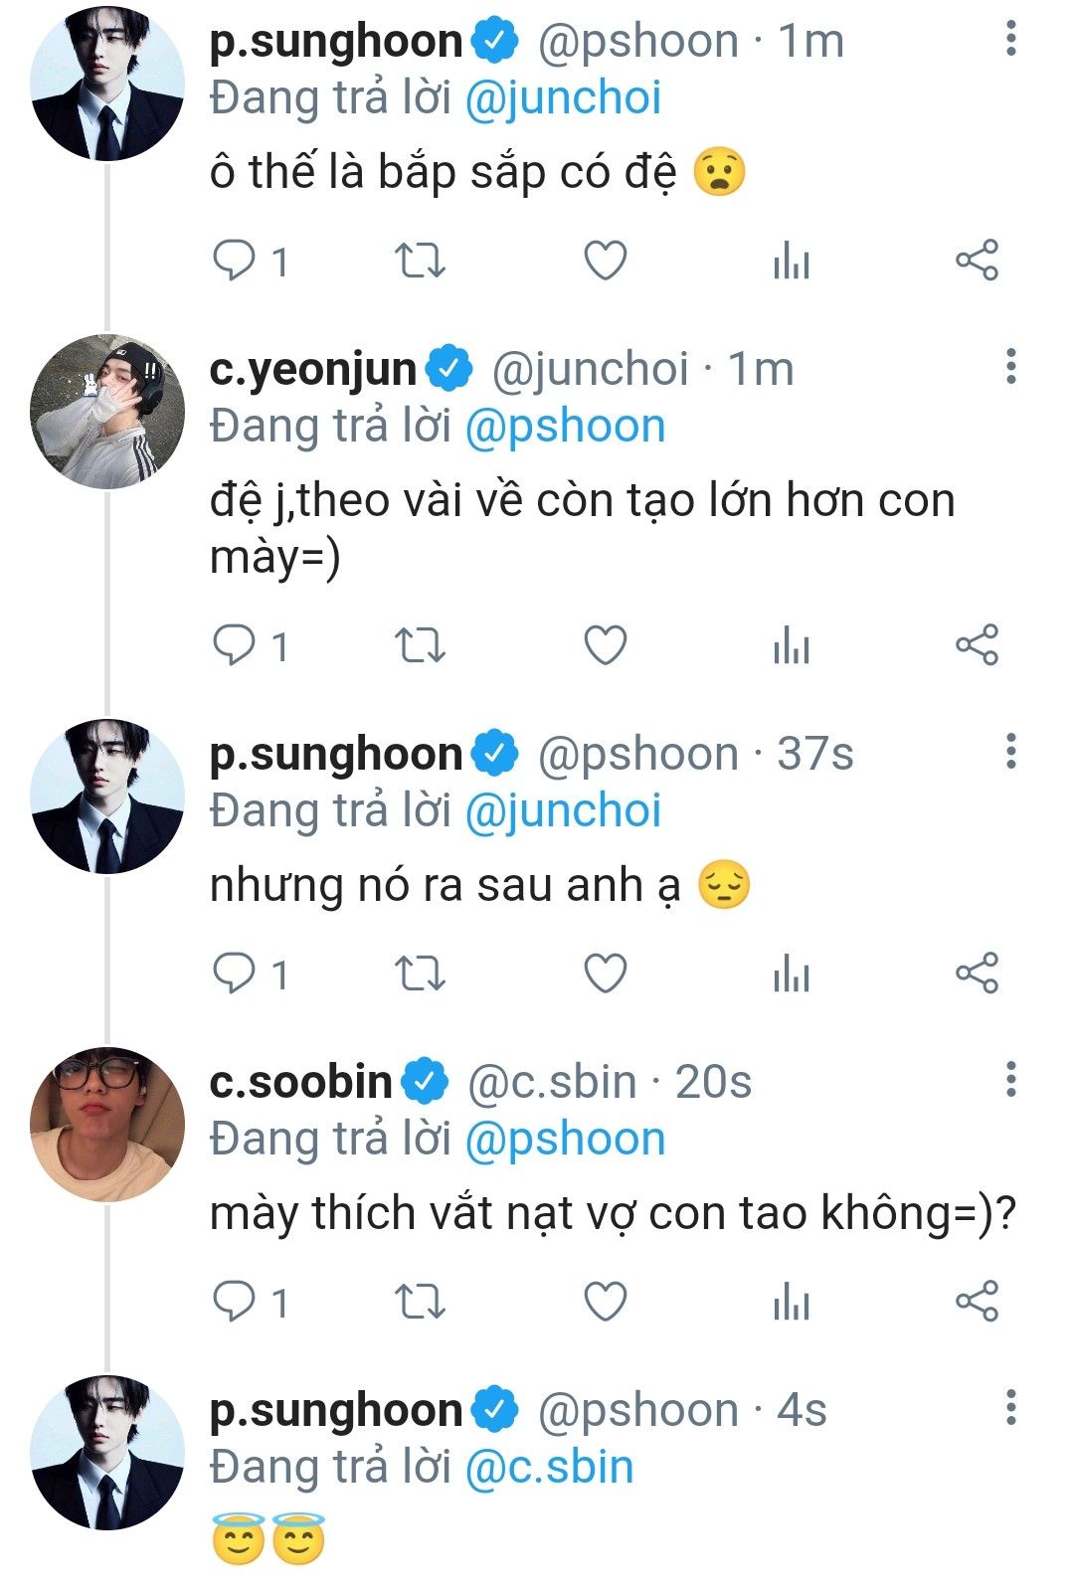
Task: Open c.yeonjun's profile picture
Action: 107,411
